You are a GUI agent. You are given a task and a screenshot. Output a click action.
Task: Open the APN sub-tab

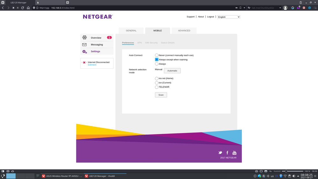point(139,43)
